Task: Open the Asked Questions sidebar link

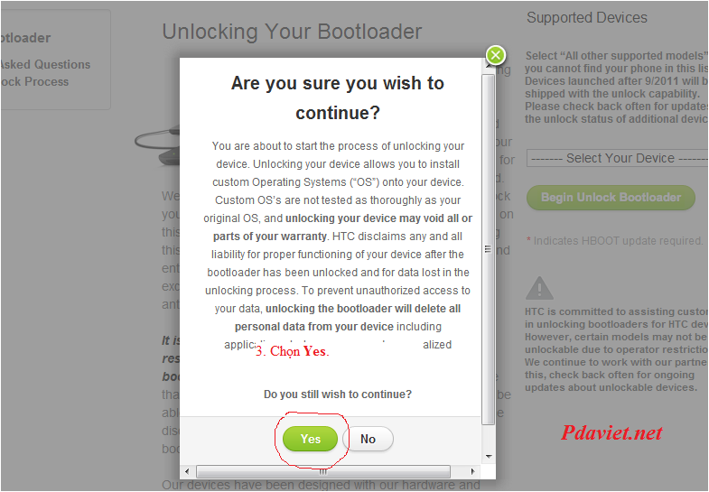Action: (44, 65)
